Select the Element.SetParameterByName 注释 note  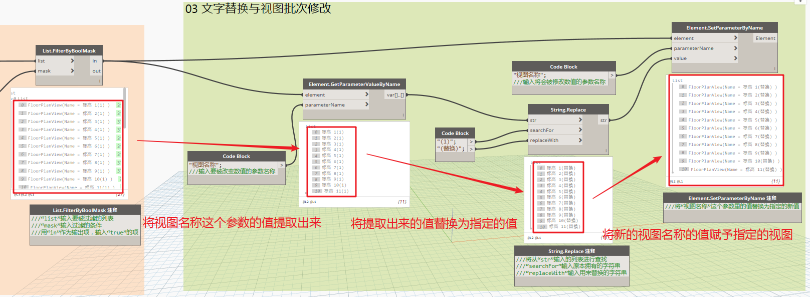coord(732,207)
